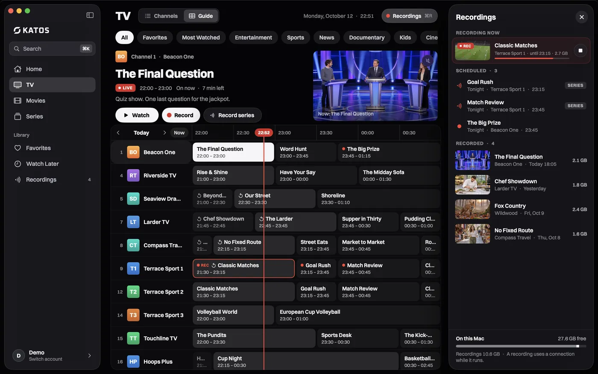Click the 22:52 current time marker
The image size is (598, 374).
click(264, 133)
